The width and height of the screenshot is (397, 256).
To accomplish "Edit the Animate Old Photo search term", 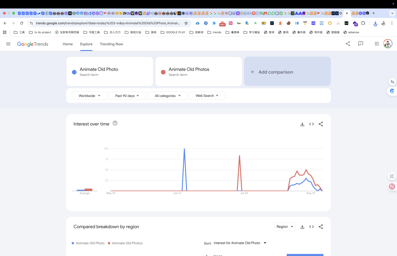I will pyautogui.click(x=110, y=72).
